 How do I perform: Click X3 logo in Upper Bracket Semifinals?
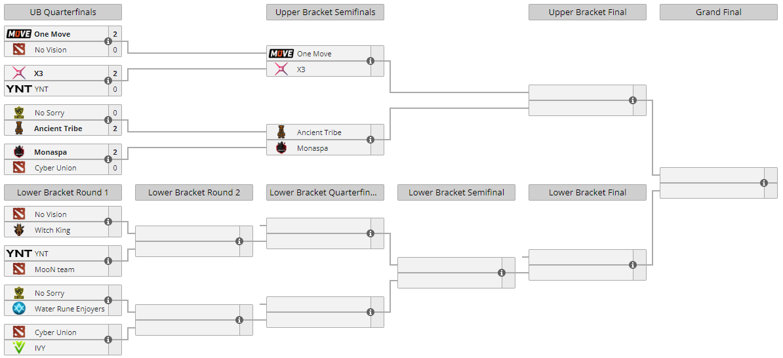click(281, 70)
